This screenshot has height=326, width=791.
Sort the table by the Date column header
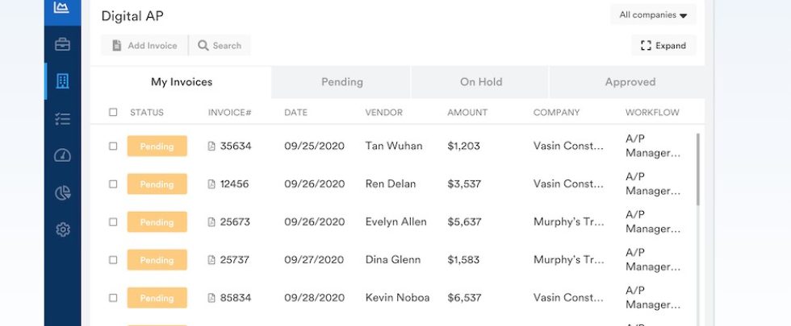[295, 113]
